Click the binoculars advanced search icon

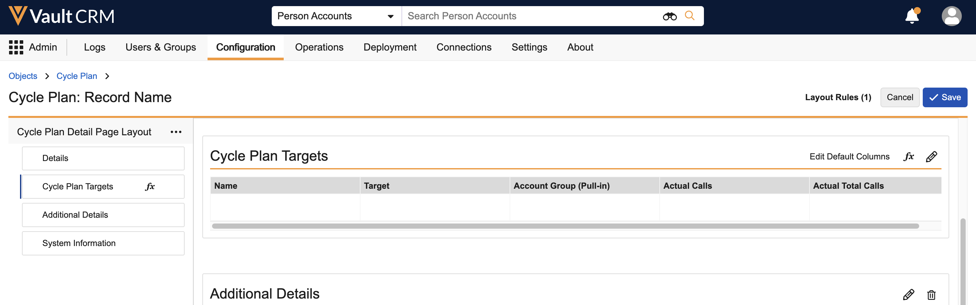669,16
